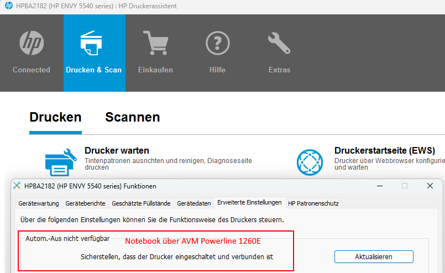Image resolution: width=445 pixels, height=273 pixels.
Task: Open the Druckerstartseite (EWS) link
Action: 385,150
